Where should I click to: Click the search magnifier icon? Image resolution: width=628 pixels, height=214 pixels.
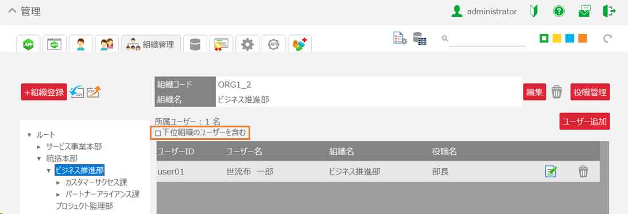point(444,38)
